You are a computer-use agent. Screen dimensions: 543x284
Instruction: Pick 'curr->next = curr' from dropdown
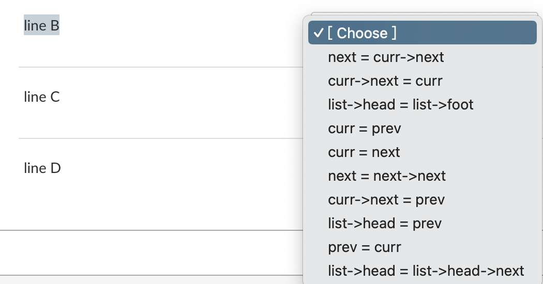point(422,81)
